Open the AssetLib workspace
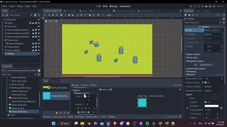Viewport: 227px width, 127px height. [125, 6]
